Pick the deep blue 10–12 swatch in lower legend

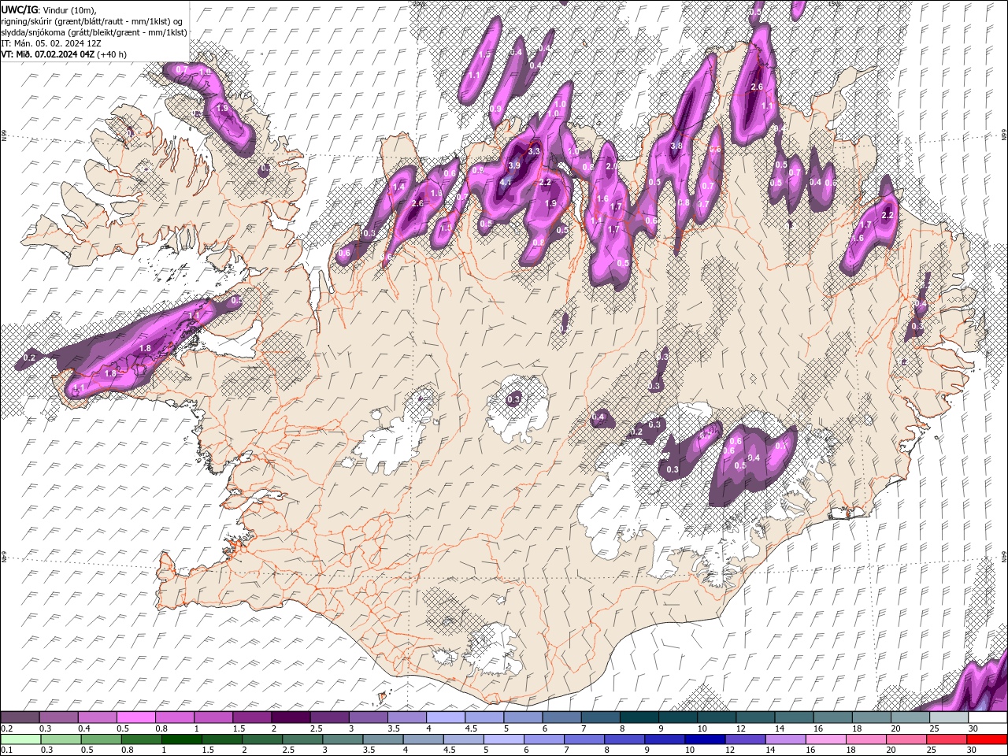(704, 739)
